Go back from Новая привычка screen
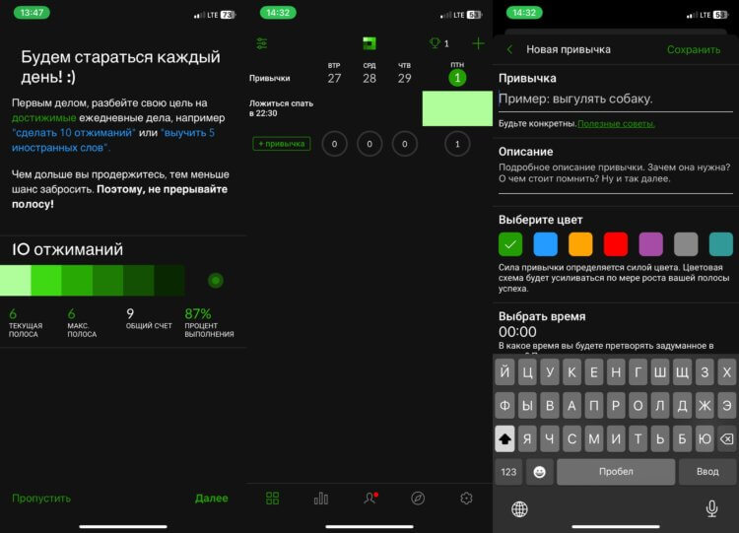Viewport: 739px width, 533px height. [509, 49]
